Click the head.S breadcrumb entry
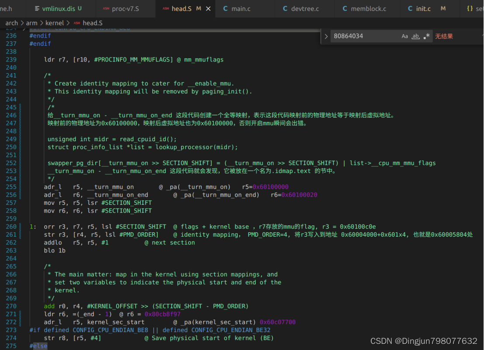 click(x=93, y=23)
